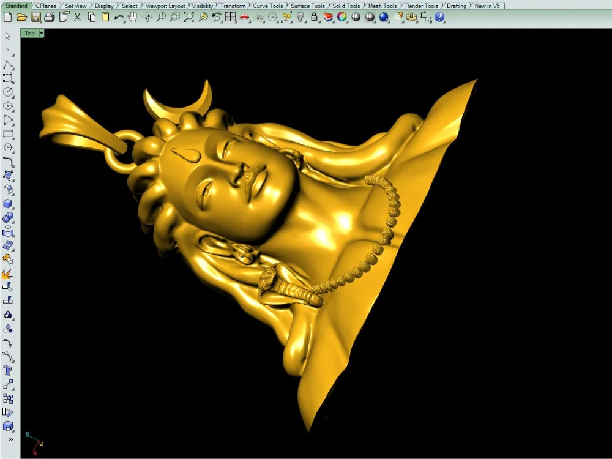Click the grey Shaded Viewport sphere icon
Screen dimensions: 612x459
click(356, 17)
